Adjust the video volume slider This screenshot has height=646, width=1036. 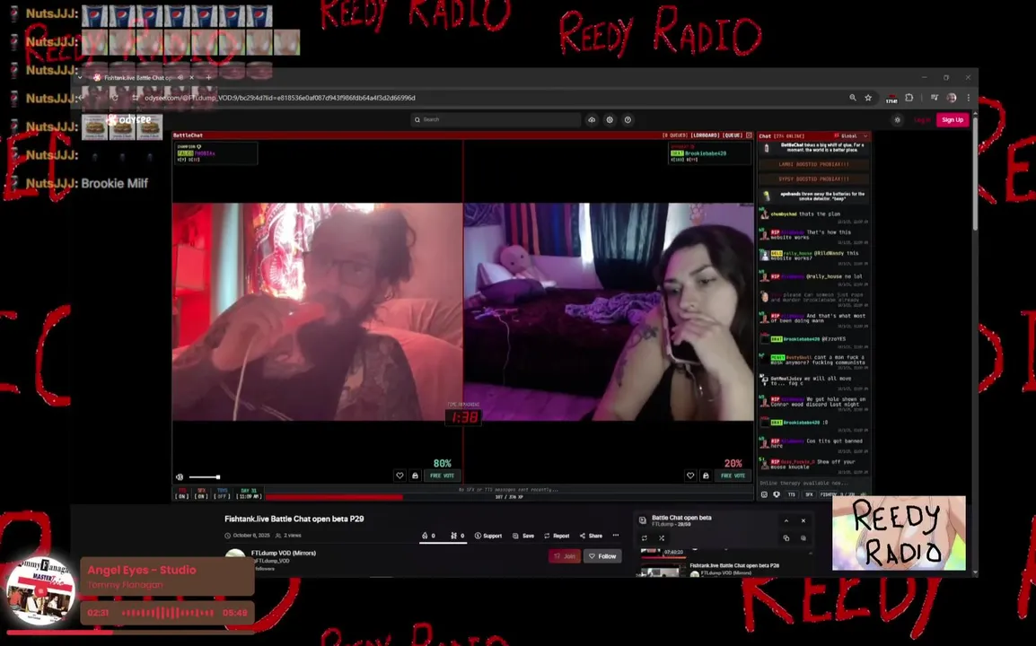coord(205,477)
